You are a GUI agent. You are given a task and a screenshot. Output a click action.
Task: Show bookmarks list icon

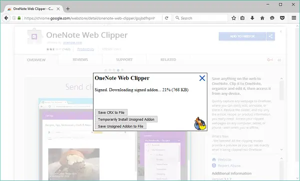(x=242, y=18)
